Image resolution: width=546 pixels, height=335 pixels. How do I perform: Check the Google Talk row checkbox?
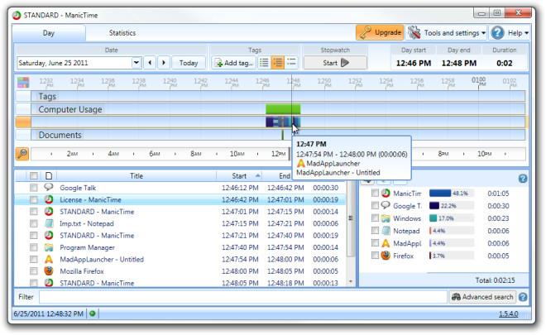click(34, 188)
